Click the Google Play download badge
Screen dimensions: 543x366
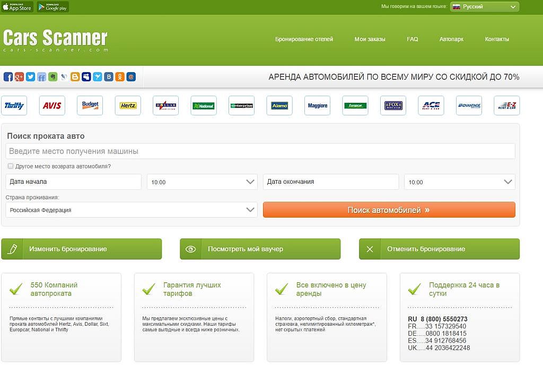pyautogui.click(x=53, y=7)
